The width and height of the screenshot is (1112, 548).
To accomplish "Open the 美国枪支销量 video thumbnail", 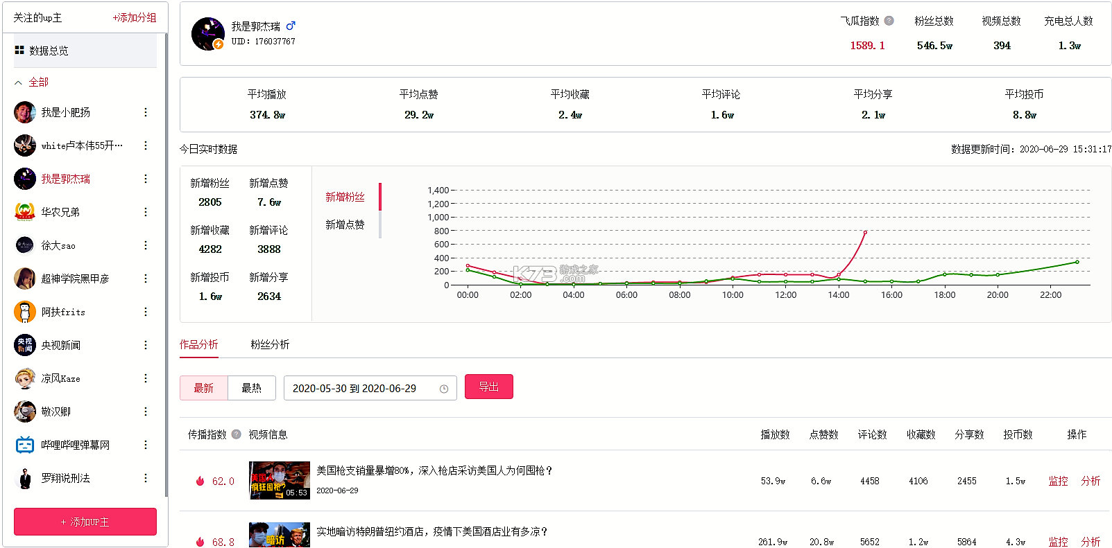I will tap(280, 480).
